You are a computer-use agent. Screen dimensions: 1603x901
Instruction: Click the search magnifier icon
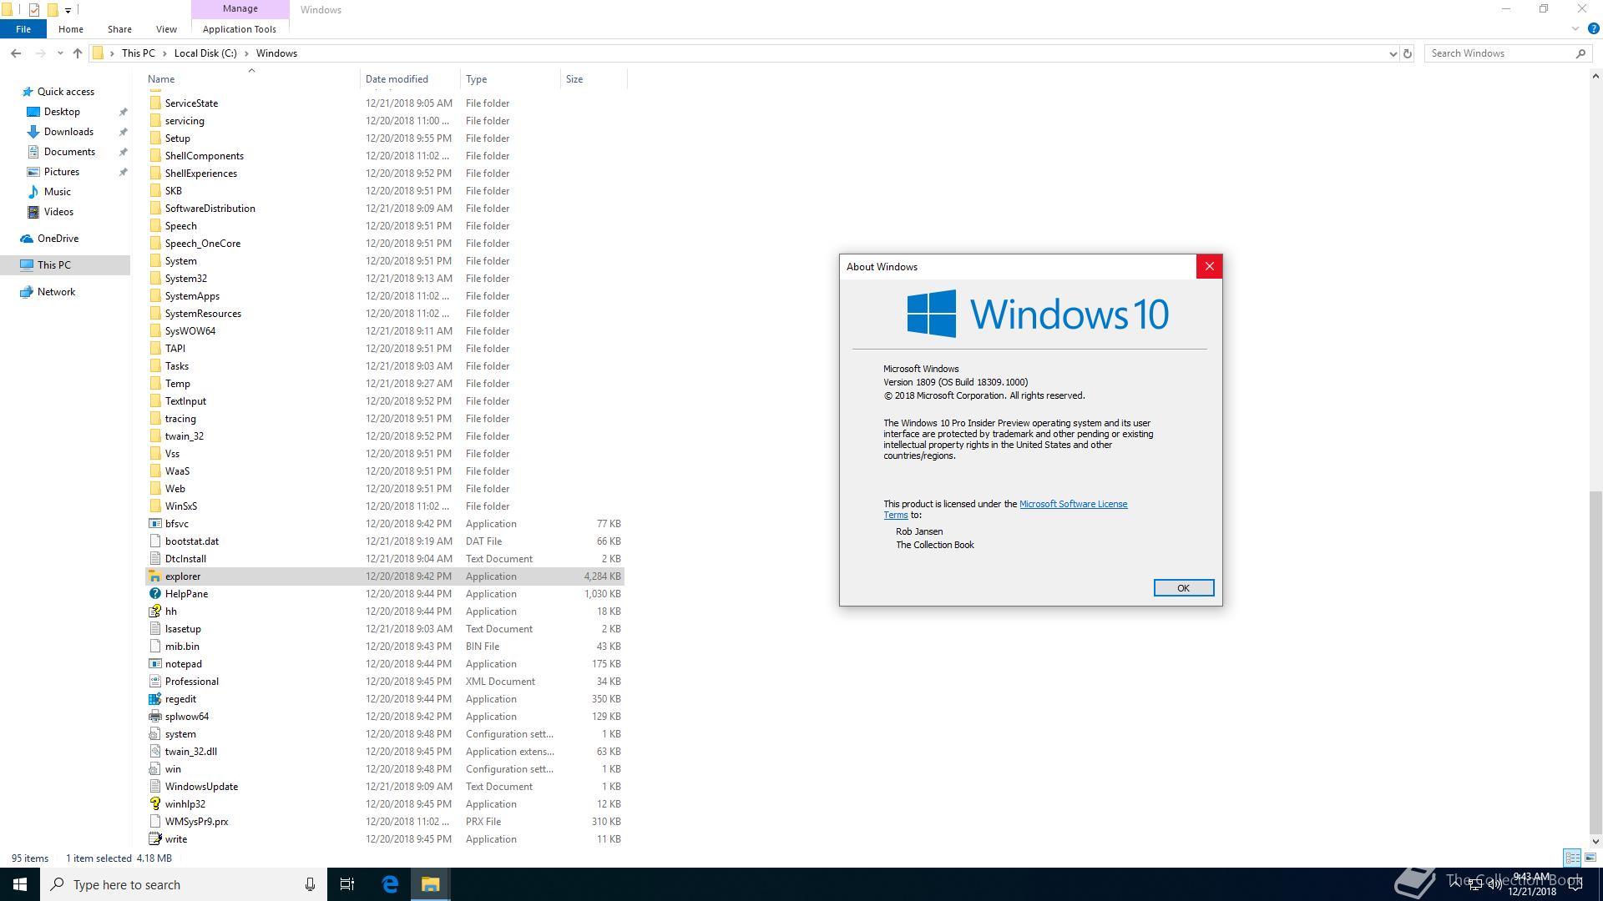(x=1580, y=53)
